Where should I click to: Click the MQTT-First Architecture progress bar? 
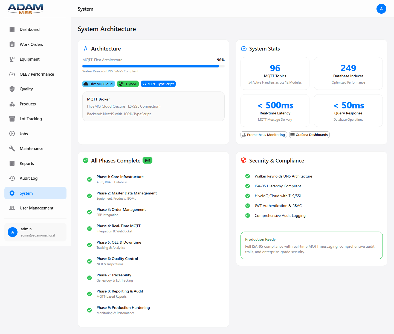(153, 66)
